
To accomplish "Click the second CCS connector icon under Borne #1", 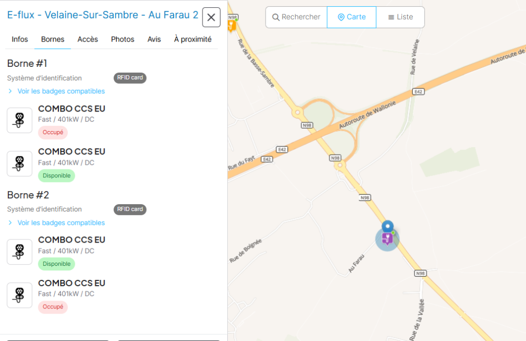I will pyautogui.click(x=19, y=164).
